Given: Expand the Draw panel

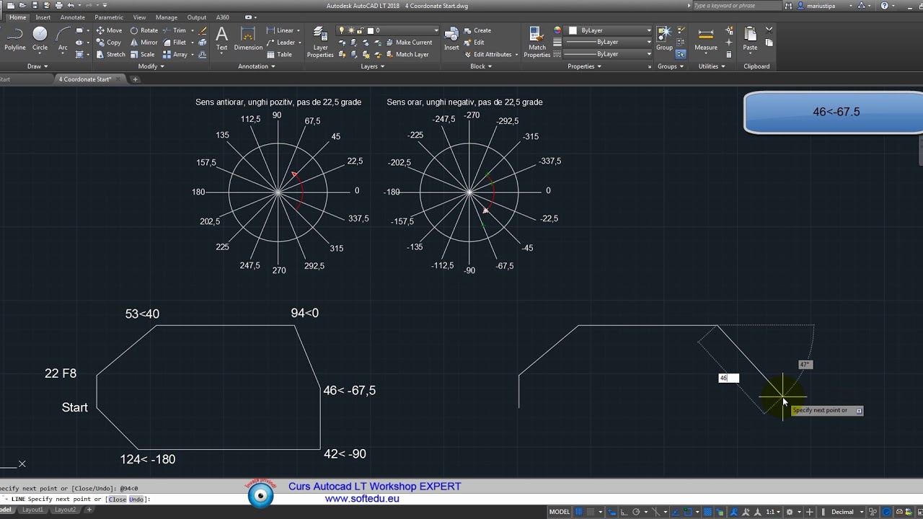Looking at the screenshot, I should (37, 66).
